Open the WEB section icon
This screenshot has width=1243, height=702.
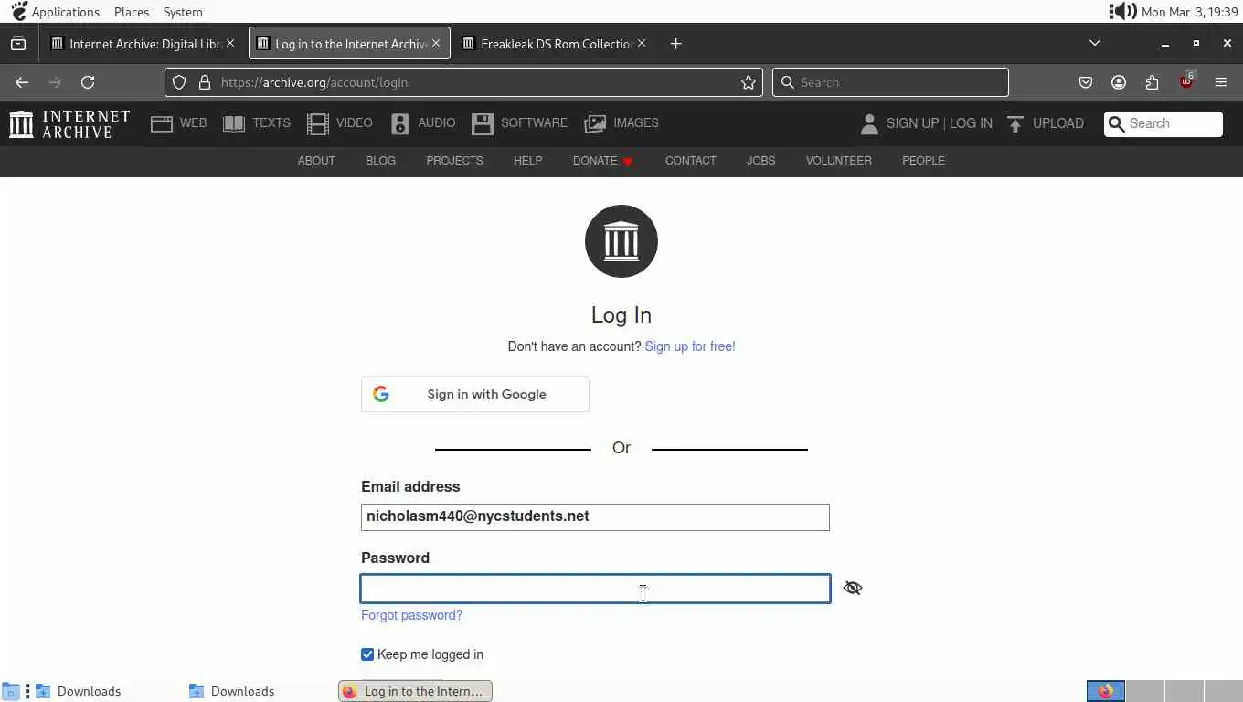[x=162, y=123]
